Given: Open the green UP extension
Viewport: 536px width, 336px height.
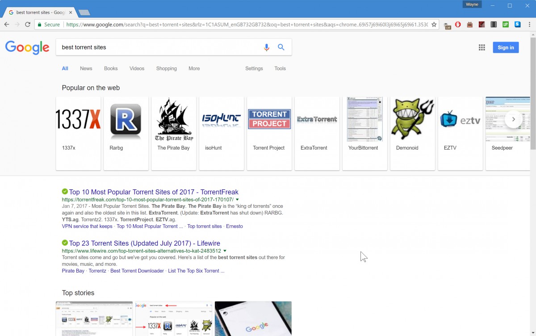Looking at the screenshot, I should tap(505, 25).
